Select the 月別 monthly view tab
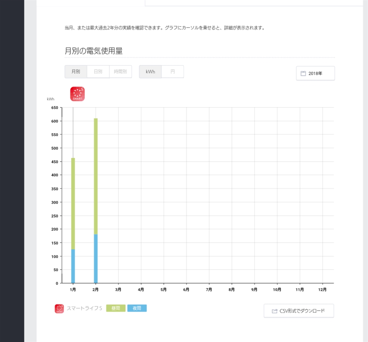The width and height of the screenshot is (368, 342). (76, 71)
